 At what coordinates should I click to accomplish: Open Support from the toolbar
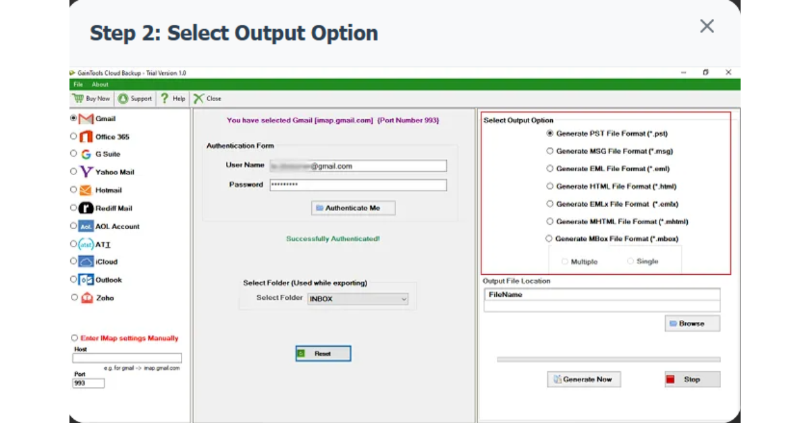pyautogui.click(x=134, y=98)
